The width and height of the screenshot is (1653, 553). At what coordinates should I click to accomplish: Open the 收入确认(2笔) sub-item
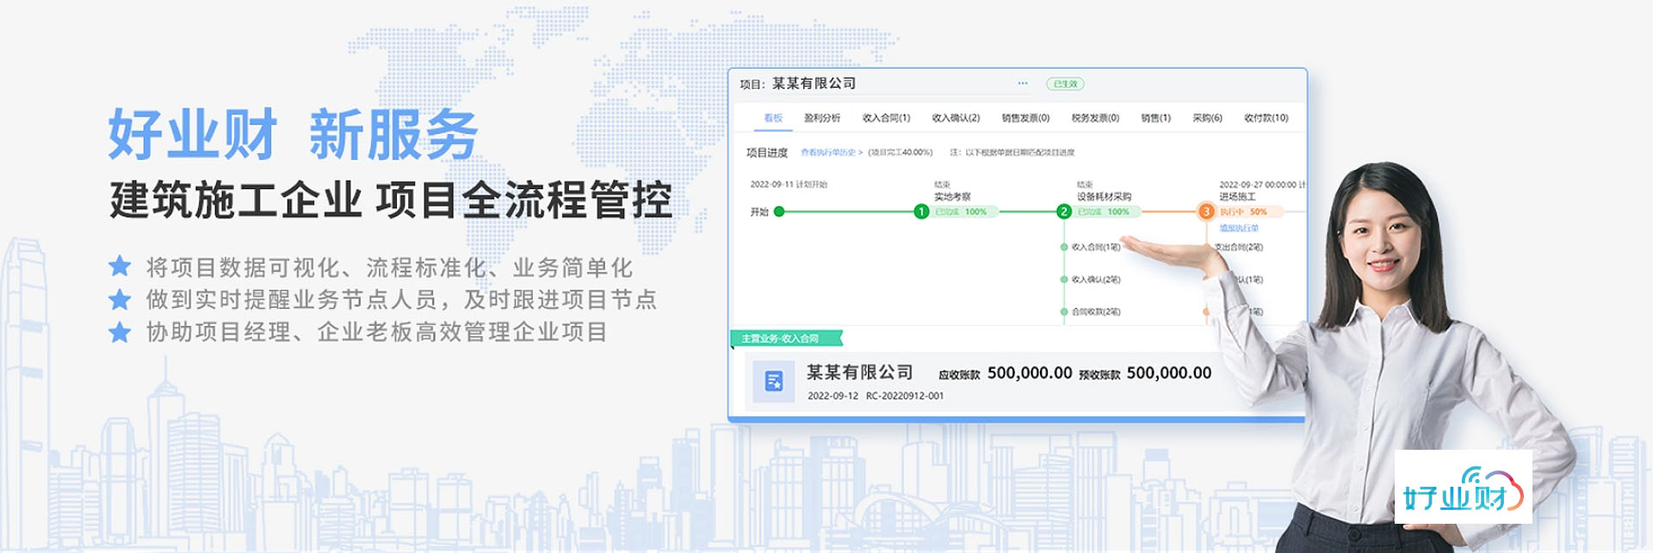[1095, 280]
